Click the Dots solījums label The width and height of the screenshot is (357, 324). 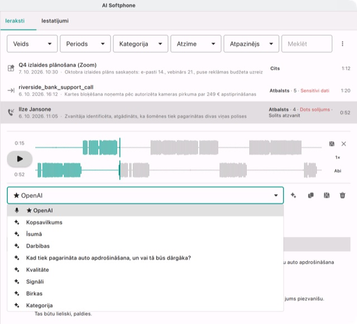[315, 109]
